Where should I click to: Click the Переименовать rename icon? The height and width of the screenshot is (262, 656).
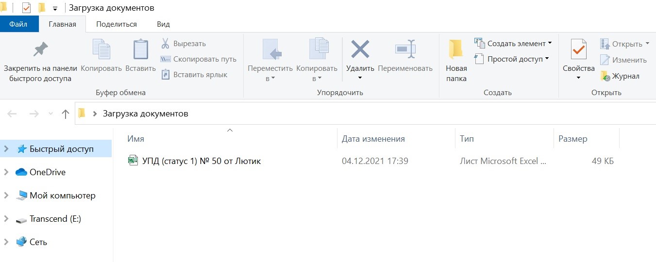click(x=405, y=49)
